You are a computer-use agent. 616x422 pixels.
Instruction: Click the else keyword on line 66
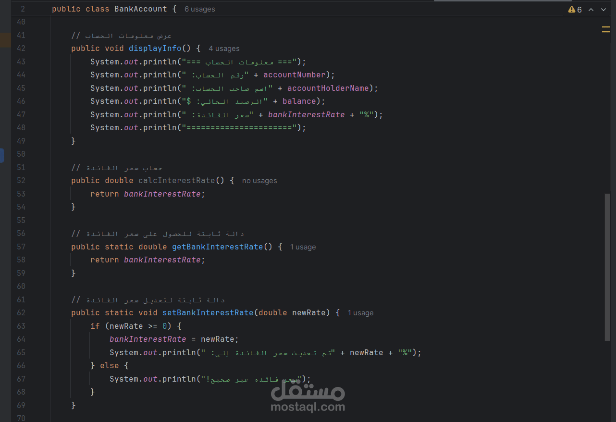pos(110,366)
